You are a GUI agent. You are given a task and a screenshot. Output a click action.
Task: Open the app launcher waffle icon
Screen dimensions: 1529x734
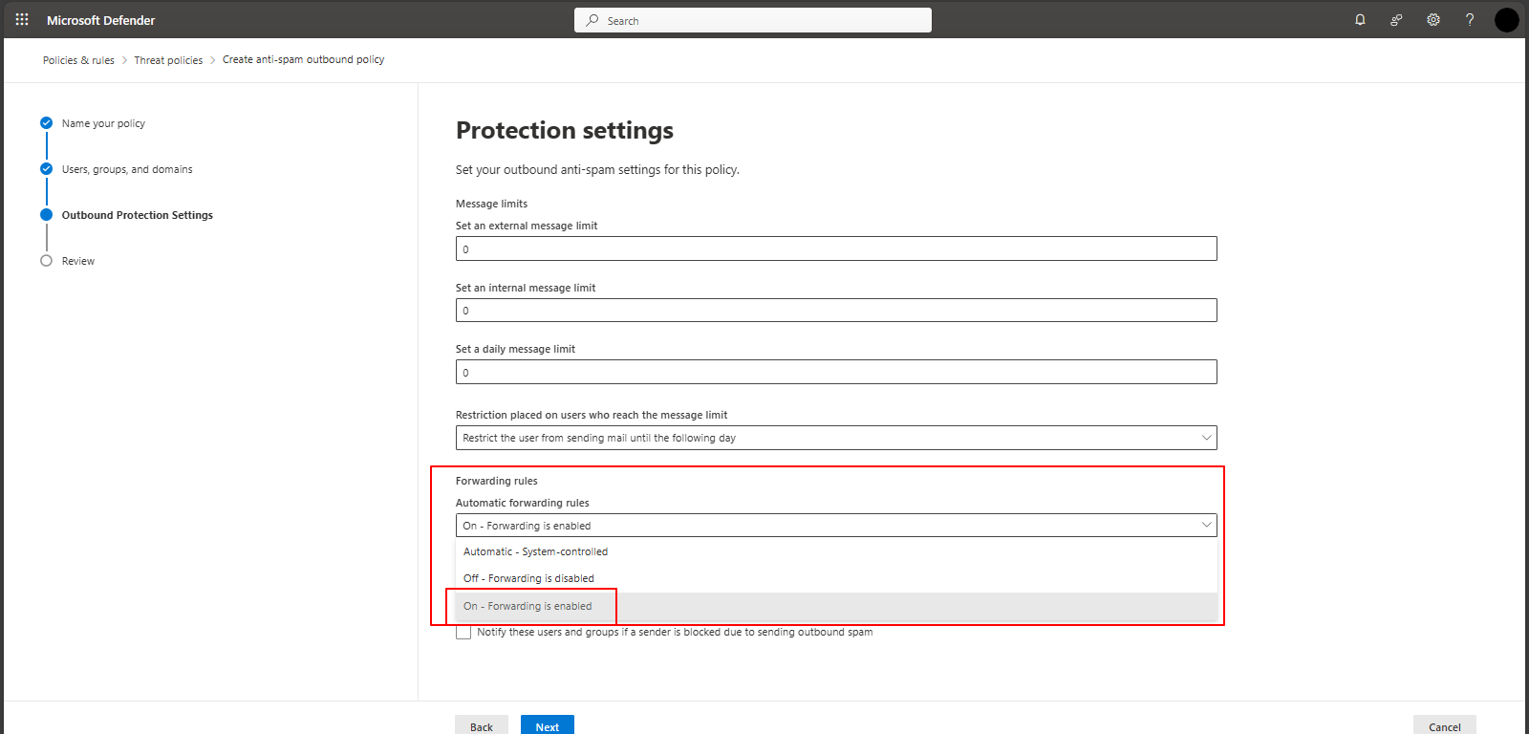(x=22, y=19)
